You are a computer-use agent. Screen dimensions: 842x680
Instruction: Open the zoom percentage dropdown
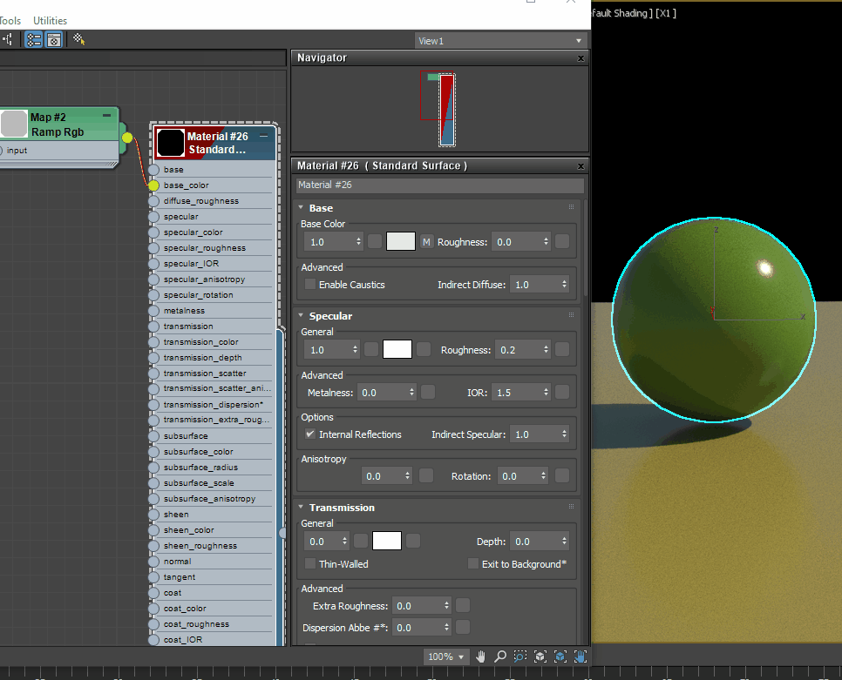pyautogui.click(x=445, y=656)
